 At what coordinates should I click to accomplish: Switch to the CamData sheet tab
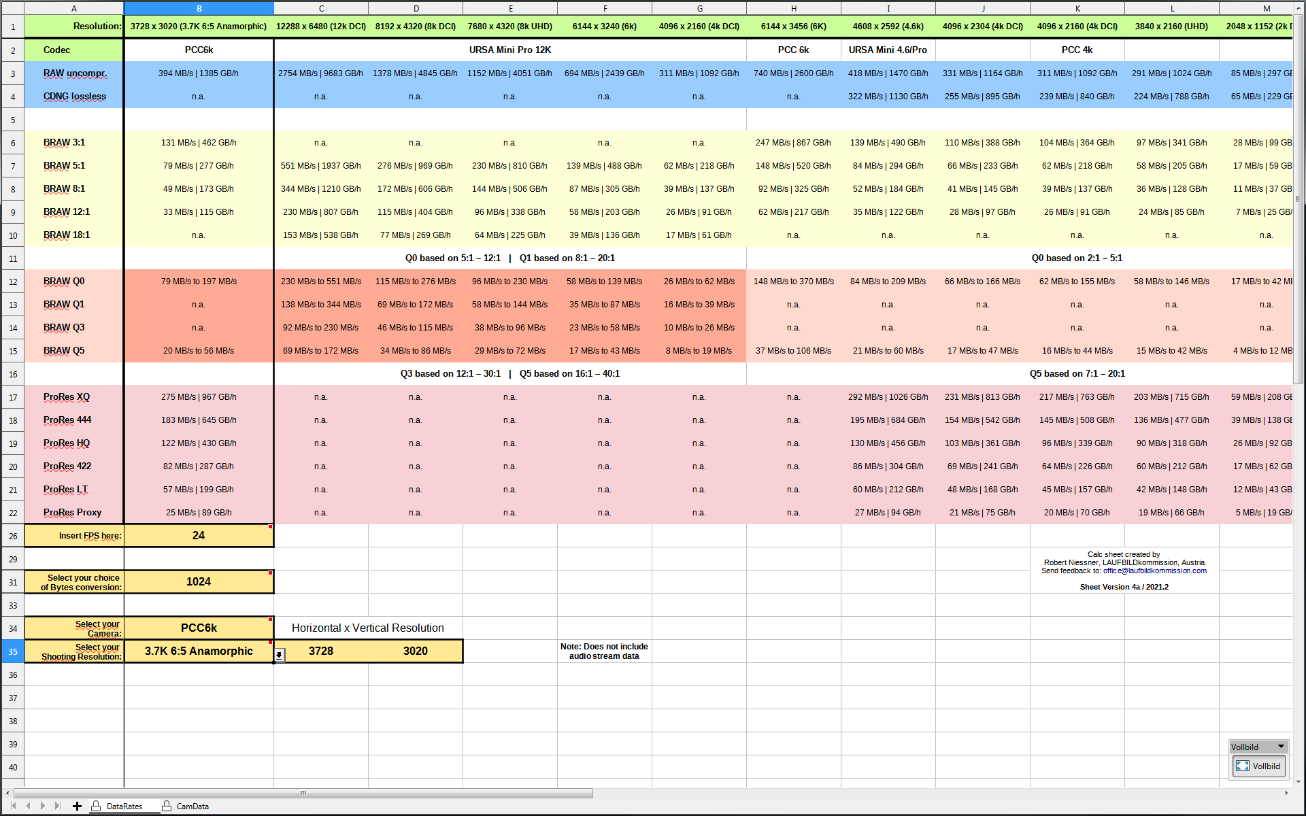[192, 806]
